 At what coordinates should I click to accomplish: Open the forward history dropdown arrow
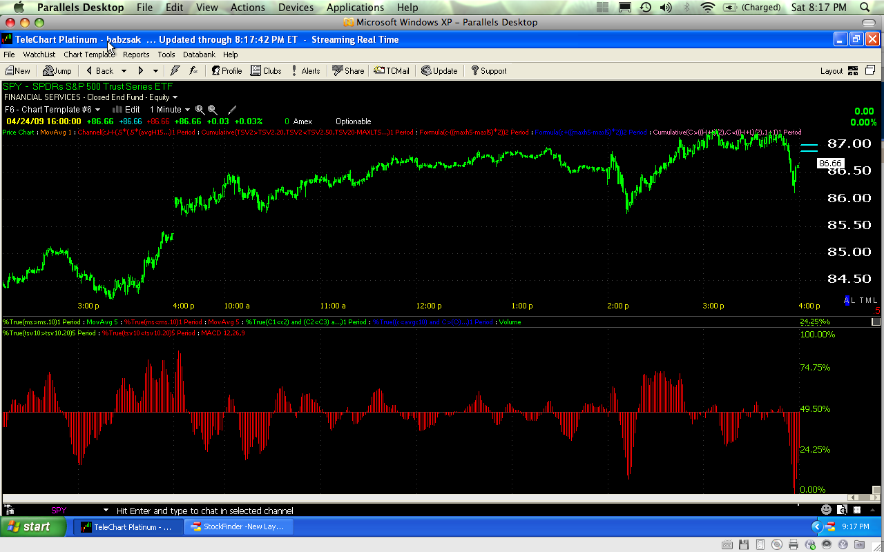(155, 71)
